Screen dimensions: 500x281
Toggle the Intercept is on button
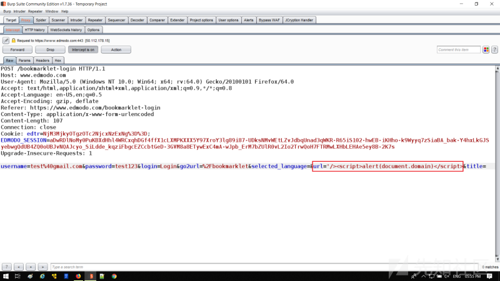click(x=83, y=50)
